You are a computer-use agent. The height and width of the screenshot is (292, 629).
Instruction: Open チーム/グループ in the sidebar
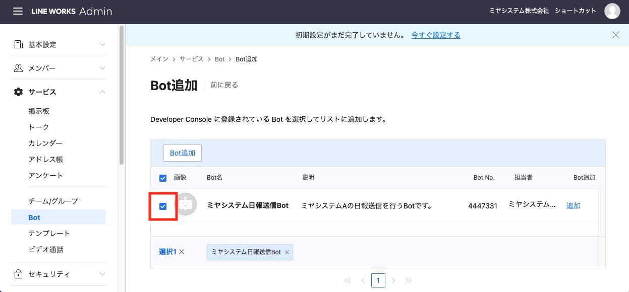(53, 201)
